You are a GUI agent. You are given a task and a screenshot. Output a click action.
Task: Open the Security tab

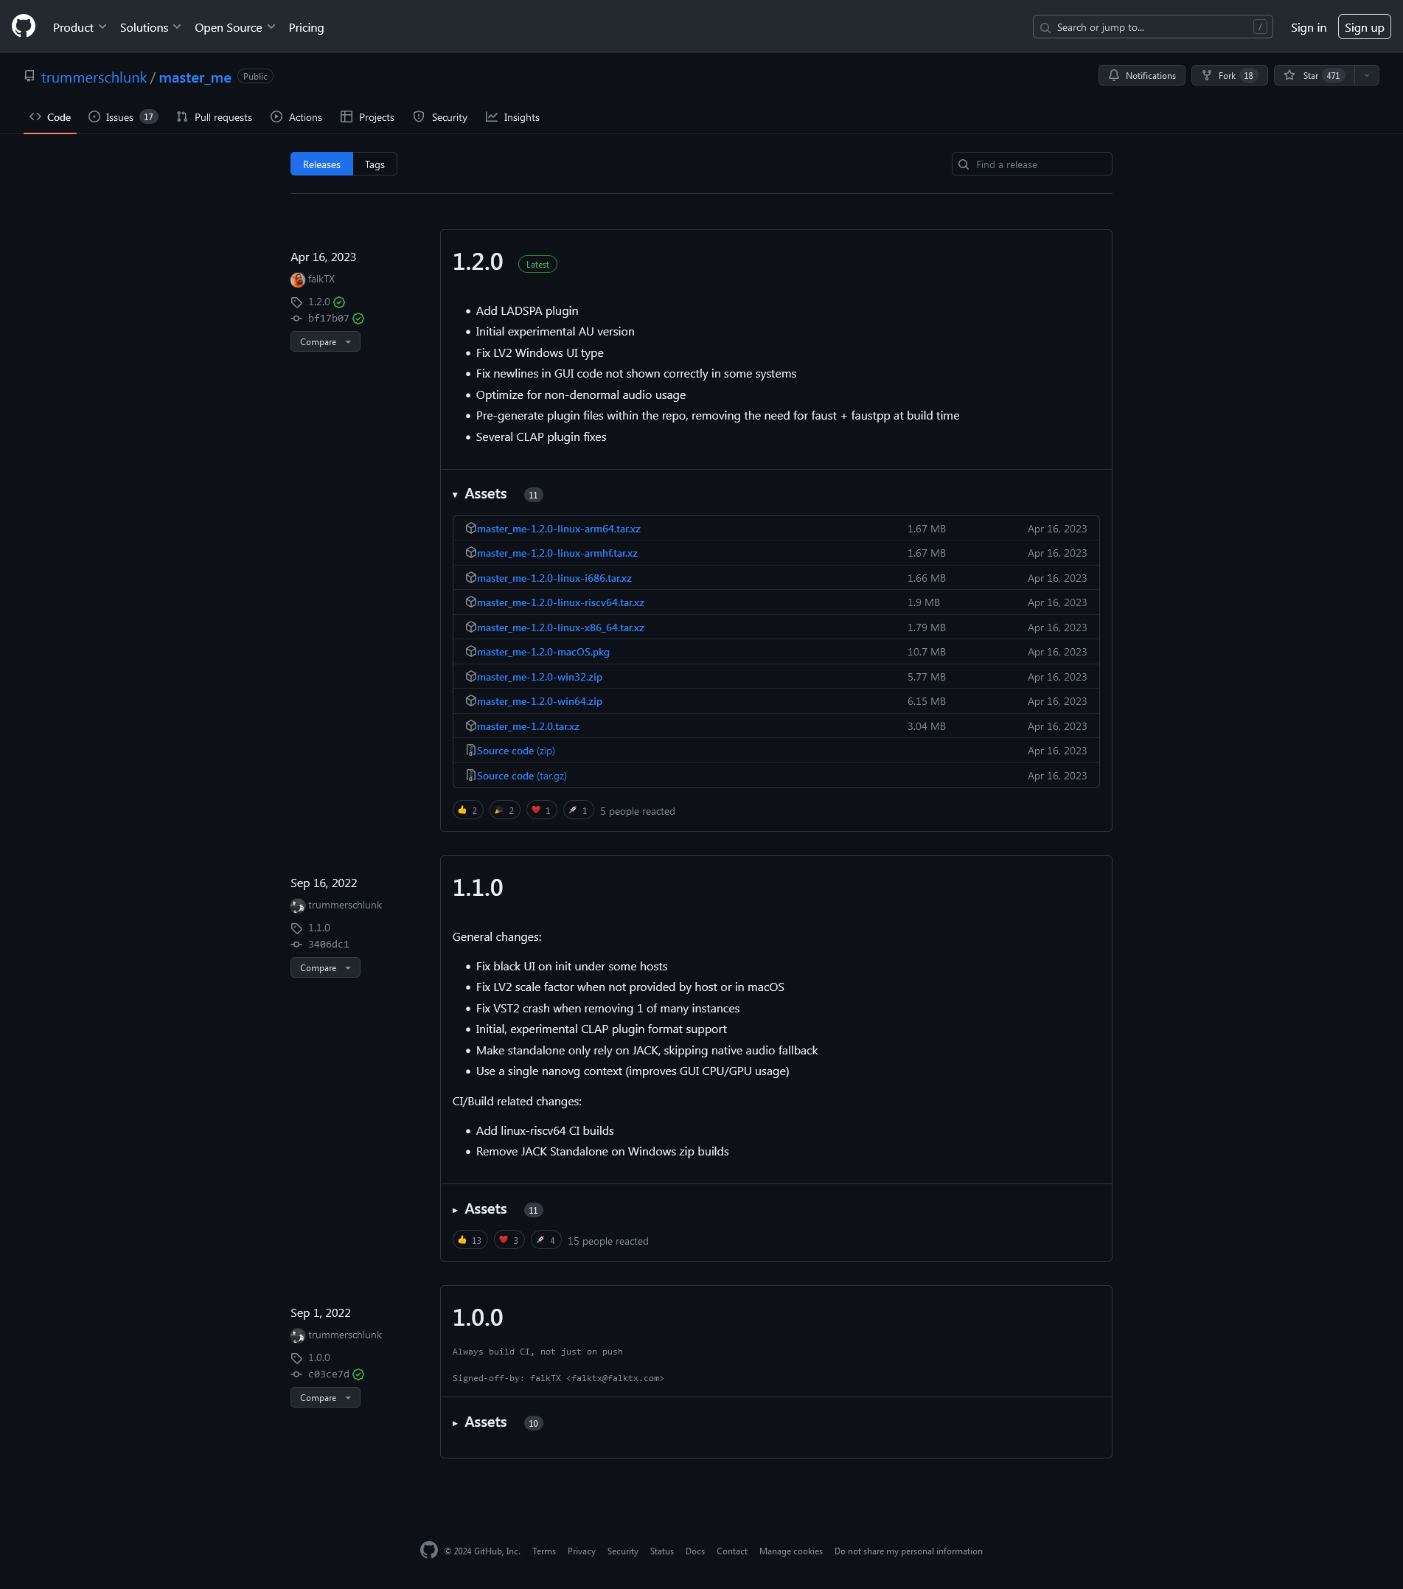[441, 117]
